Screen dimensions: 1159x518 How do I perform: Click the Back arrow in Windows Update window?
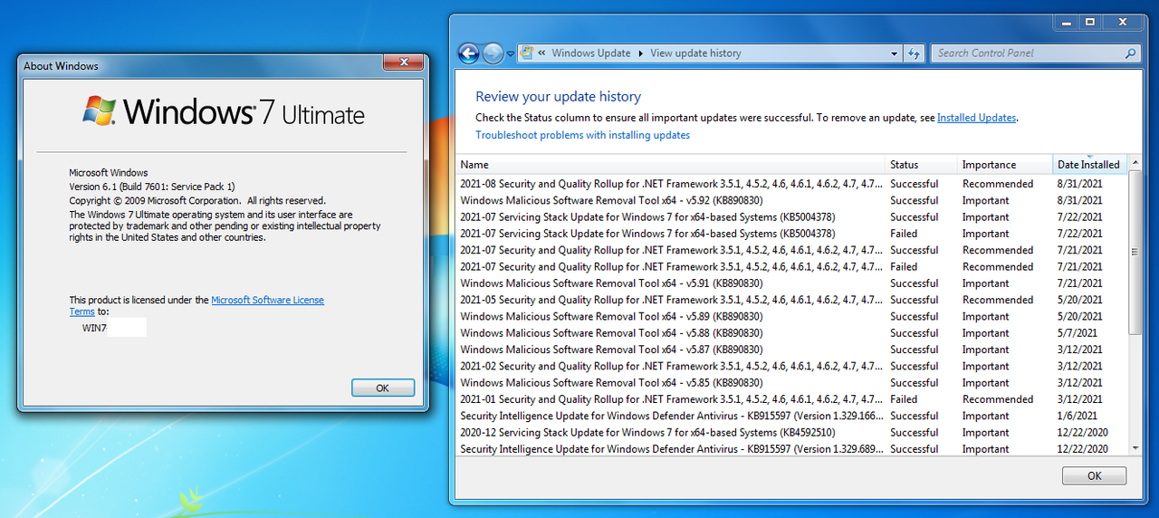click(468, 53)
